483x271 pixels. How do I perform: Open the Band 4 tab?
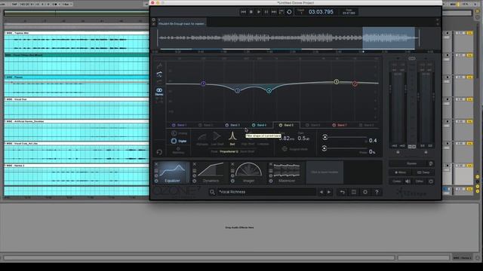260,126
